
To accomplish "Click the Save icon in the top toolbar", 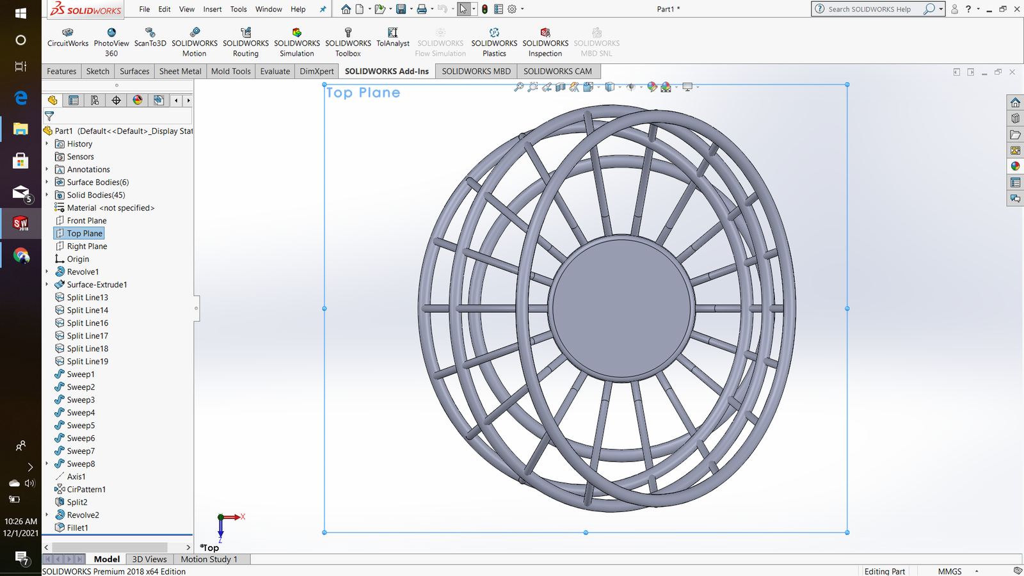I will point(401,9).
